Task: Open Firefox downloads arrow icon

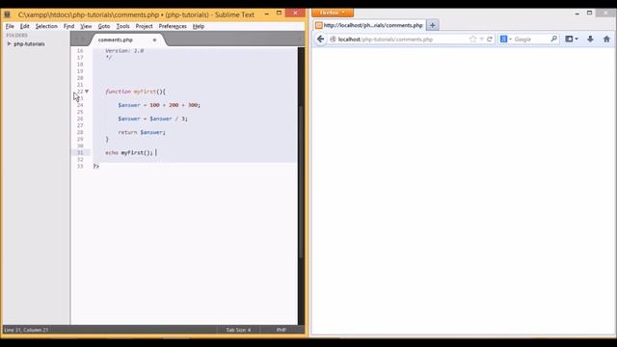Action: 590,39
